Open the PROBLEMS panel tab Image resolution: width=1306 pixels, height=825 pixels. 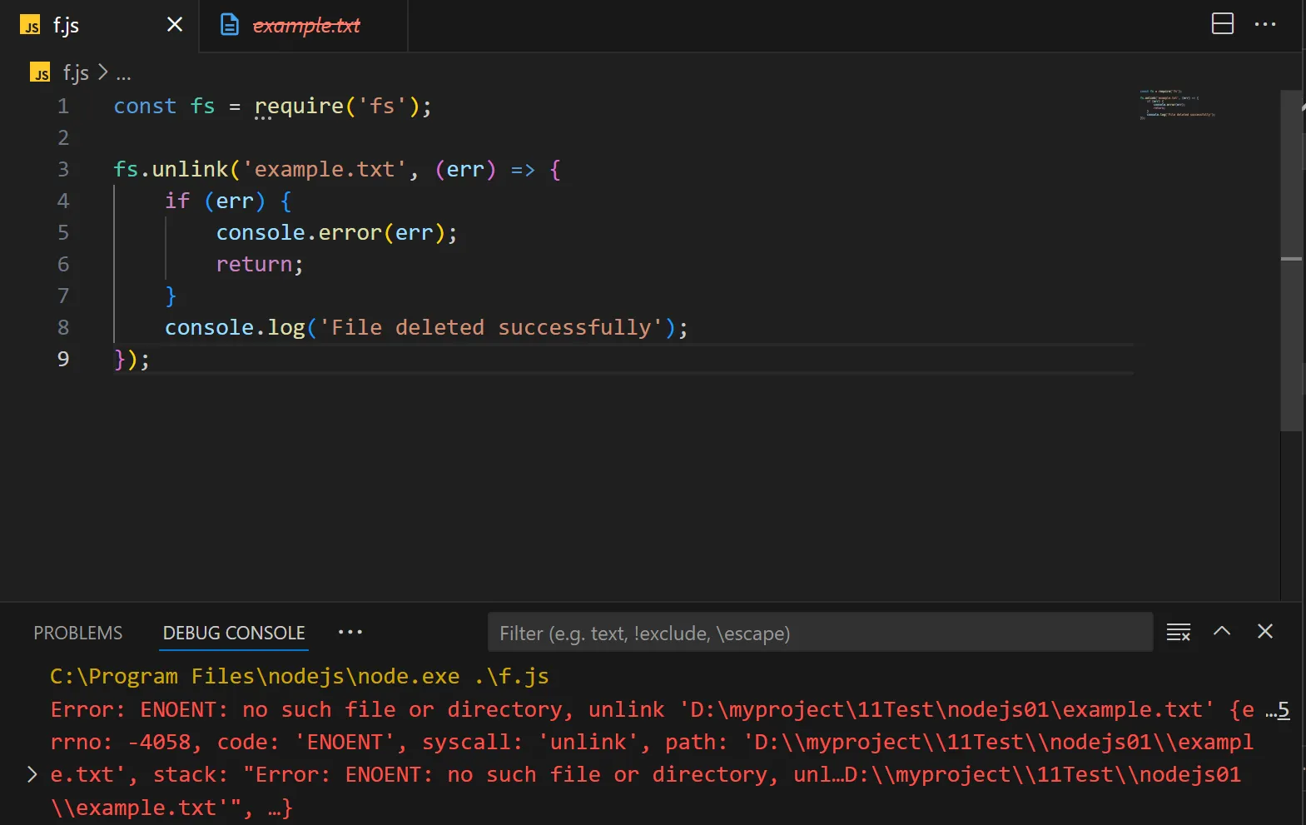tap(78, 633)
